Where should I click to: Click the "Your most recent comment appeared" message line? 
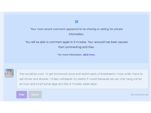click(x=76, y=29)
